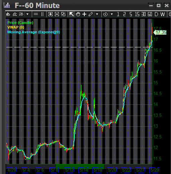Screen dimensions: 171x174
Task: Click the 12.5 price level on axis
Action: click(x=157, y=137)
